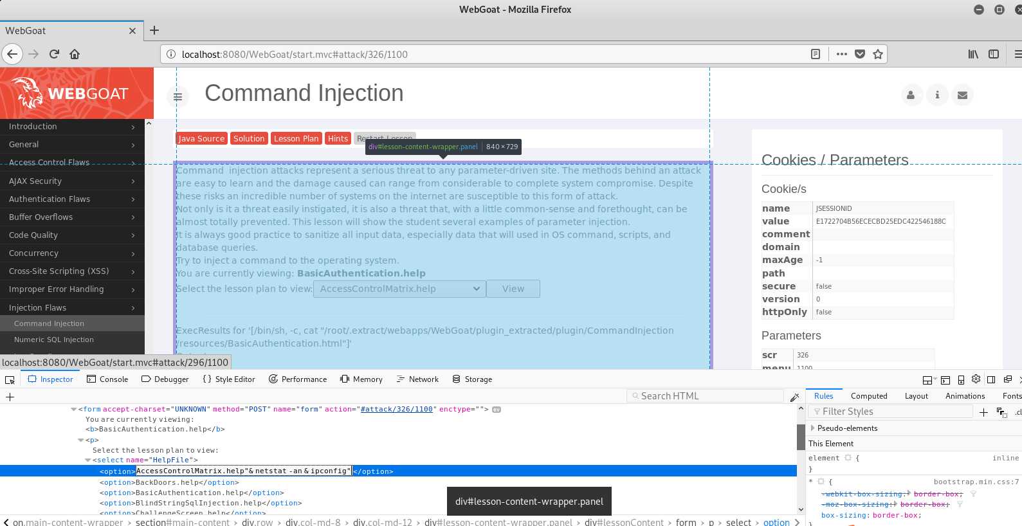Enable responsive design mode

point(961,379)
